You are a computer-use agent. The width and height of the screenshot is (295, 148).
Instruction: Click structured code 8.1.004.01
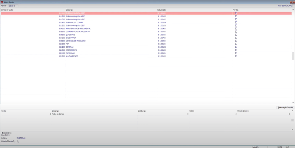coord(162,29)
